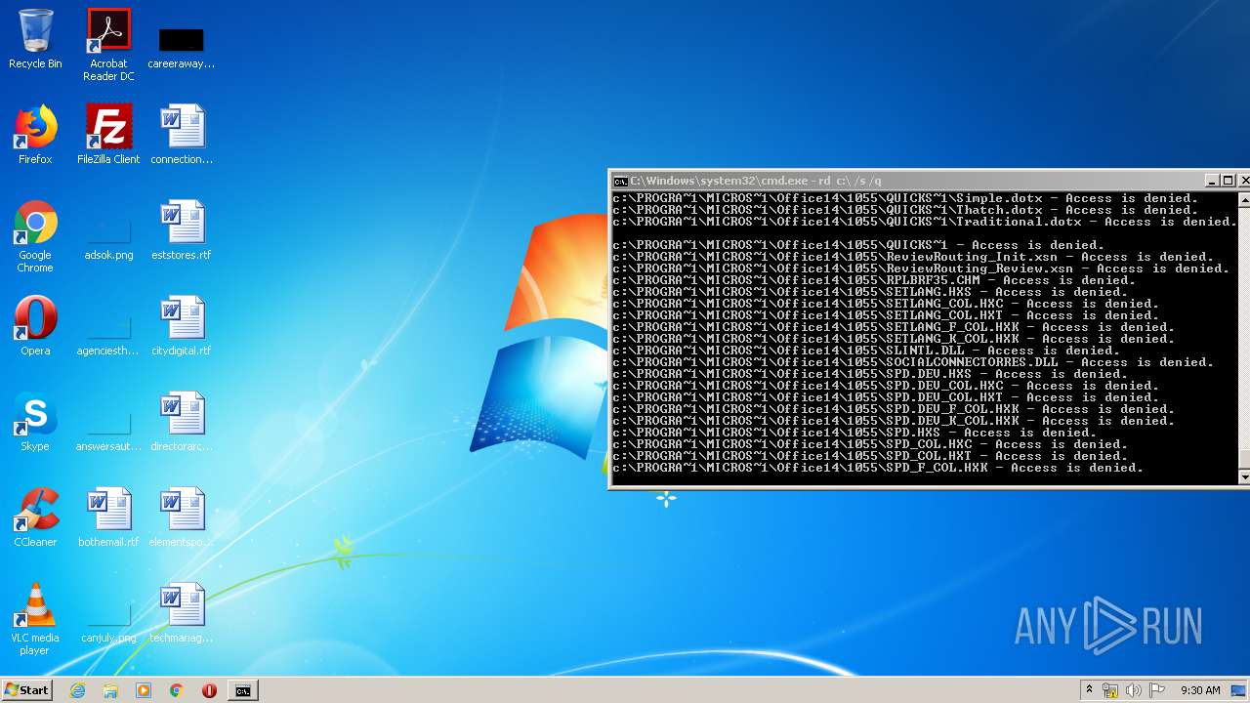Open CCleaner desktop shortcut

tap(35, 517)
